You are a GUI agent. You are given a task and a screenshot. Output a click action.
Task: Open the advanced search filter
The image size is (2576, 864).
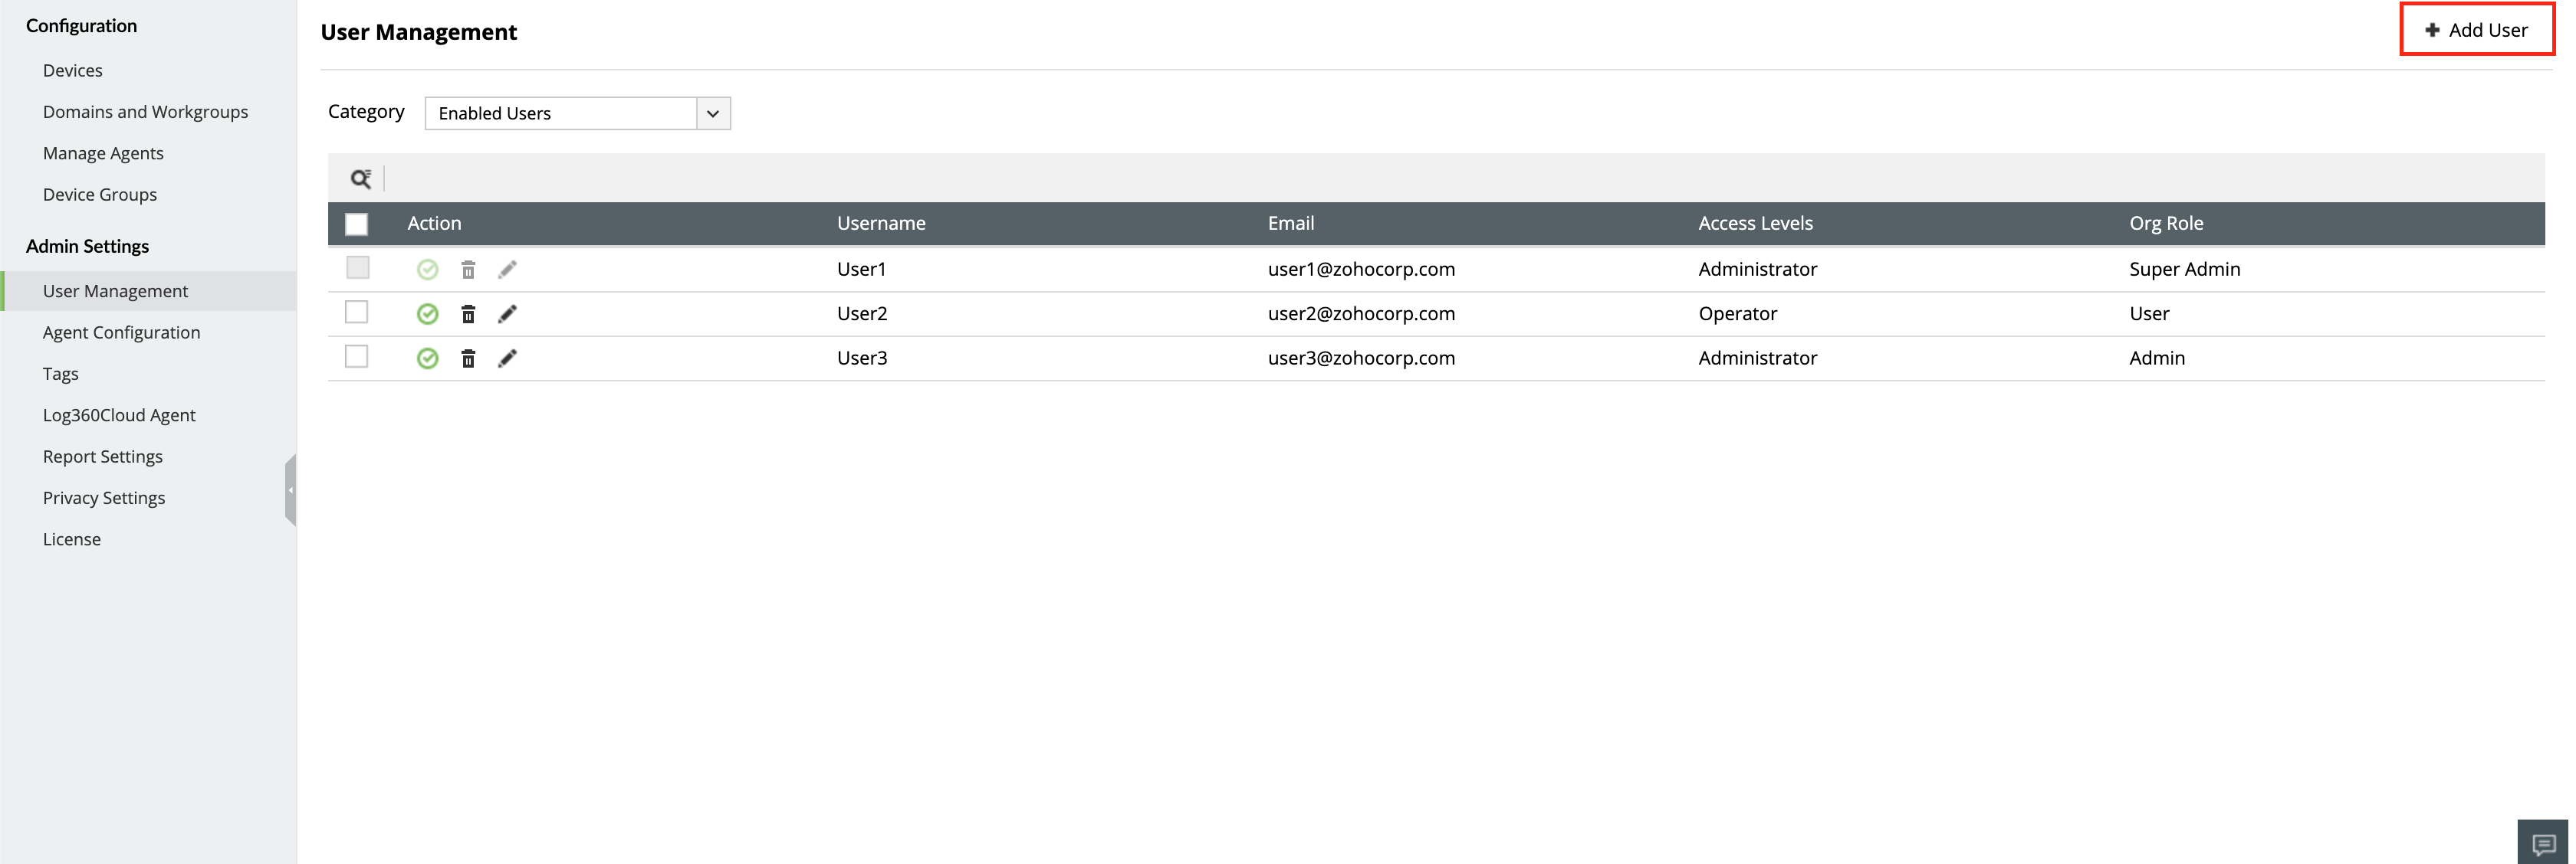362,178
